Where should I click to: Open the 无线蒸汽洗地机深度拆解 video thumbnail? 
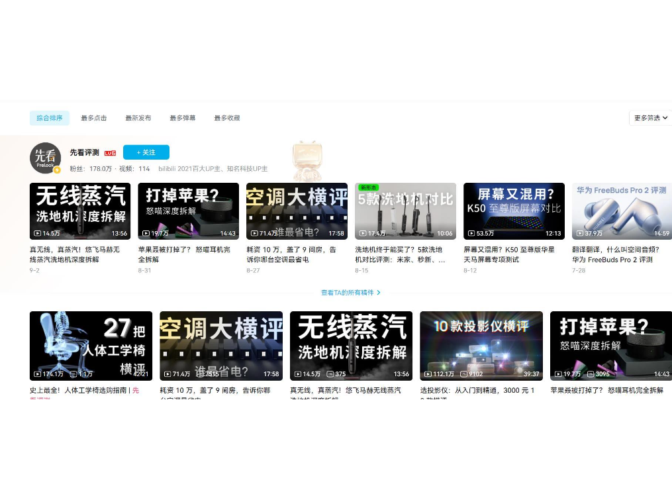(79, 211)
